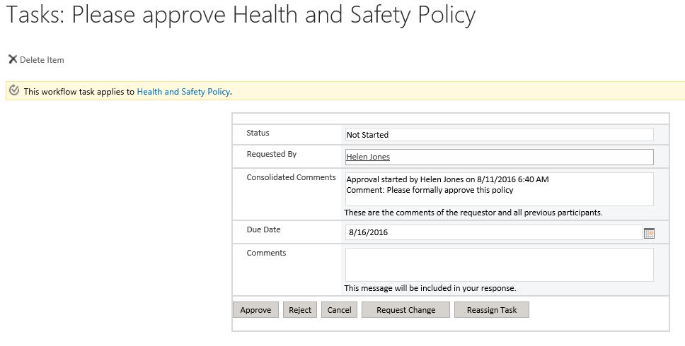Choose the Reassign Task button
685x346 pixels.
(x=491, y=310)
